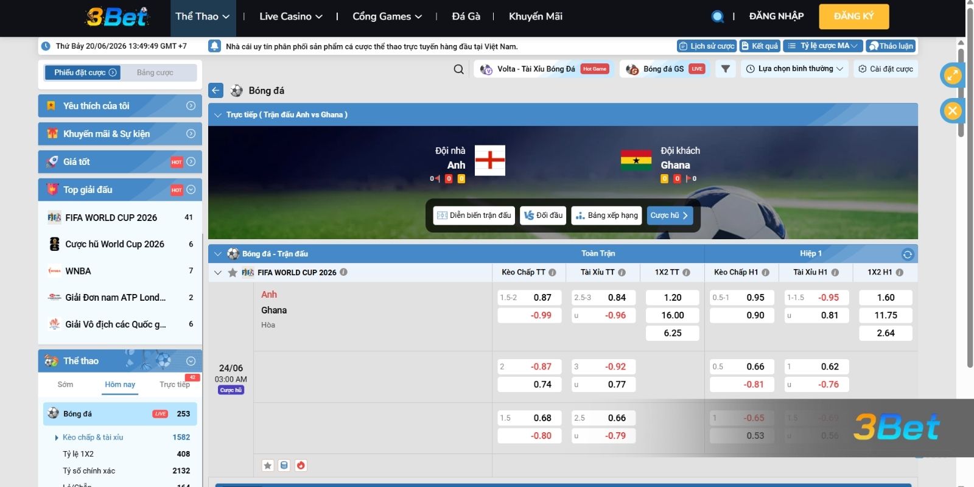
Task: Click the Cược hũ button in match banner
Action: 670,215
